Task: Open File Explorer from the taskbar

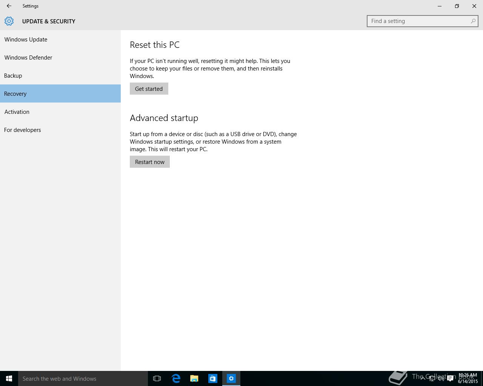Action: click(x=194, y=378)
